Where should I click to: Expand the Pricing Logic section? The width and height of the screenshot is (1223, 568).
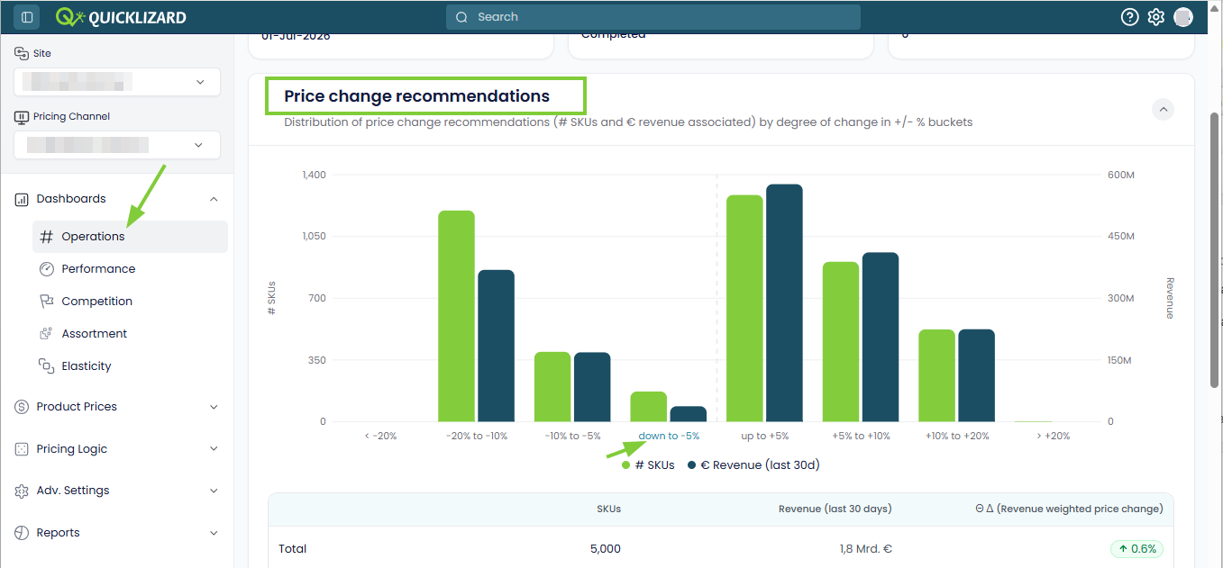pos(214,449)
